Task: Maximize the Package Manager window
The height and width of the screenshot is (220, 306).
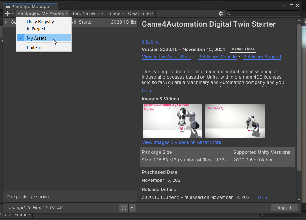Action: pyautogui.click(x=291, y=6)
